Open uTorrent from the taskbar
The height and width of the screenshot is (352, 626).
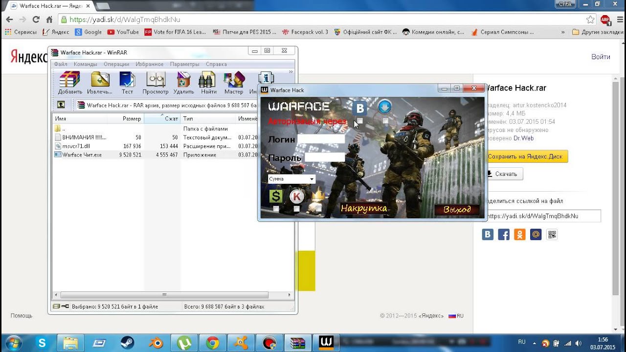(184, 343)
